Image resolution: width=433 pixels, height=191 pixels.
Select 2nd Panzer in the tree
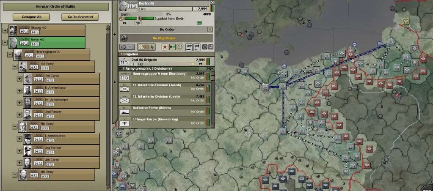click(x=61, y=115)
